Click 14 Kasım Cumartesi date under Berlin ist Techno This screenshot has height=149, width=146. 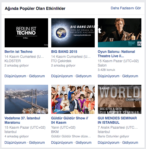[x=24, y=57]
